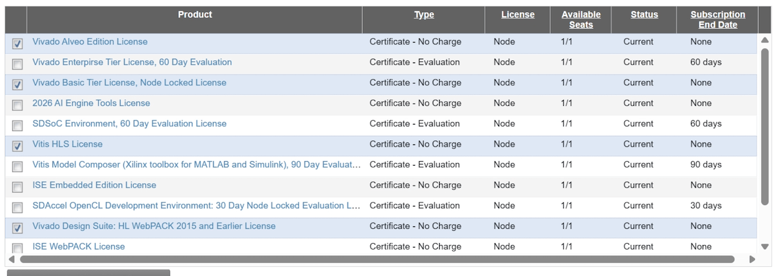775x276 pixels.
Task: Open SDSoC Environment, 60 Day Evaluation License
Action: click(129, 124)
